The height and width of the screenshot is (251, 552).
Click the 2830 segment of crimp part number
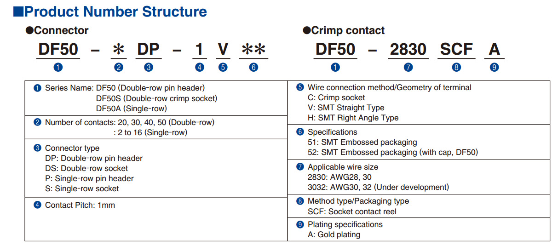click(408, 49)
